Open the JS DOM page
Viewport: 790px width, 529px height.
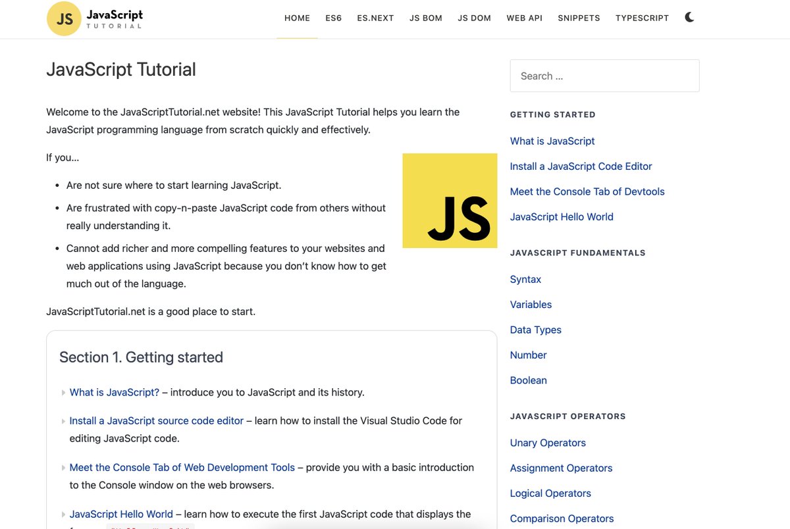click(x=474, y=18)
